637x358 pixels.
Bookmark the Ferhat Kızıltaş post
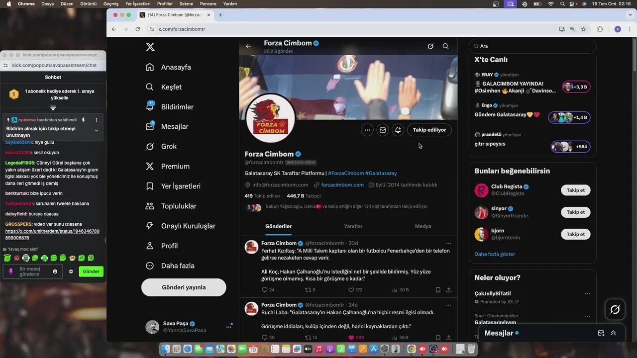pyautogui.click(x=438, y=290)
